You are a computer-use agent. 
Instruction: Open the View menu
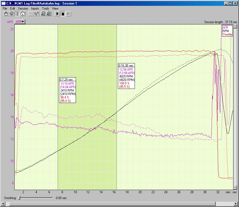coord(55,8)
